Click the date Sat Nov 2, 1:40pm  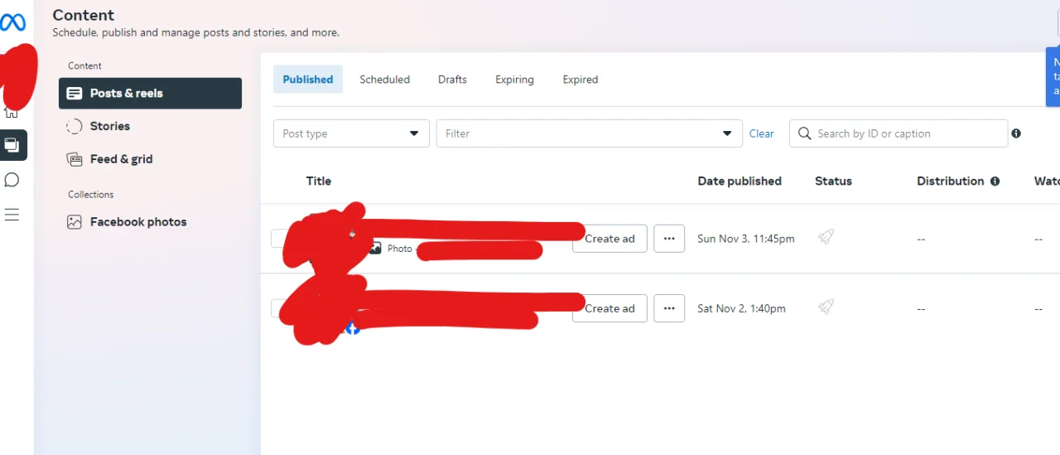pos(741,308)
